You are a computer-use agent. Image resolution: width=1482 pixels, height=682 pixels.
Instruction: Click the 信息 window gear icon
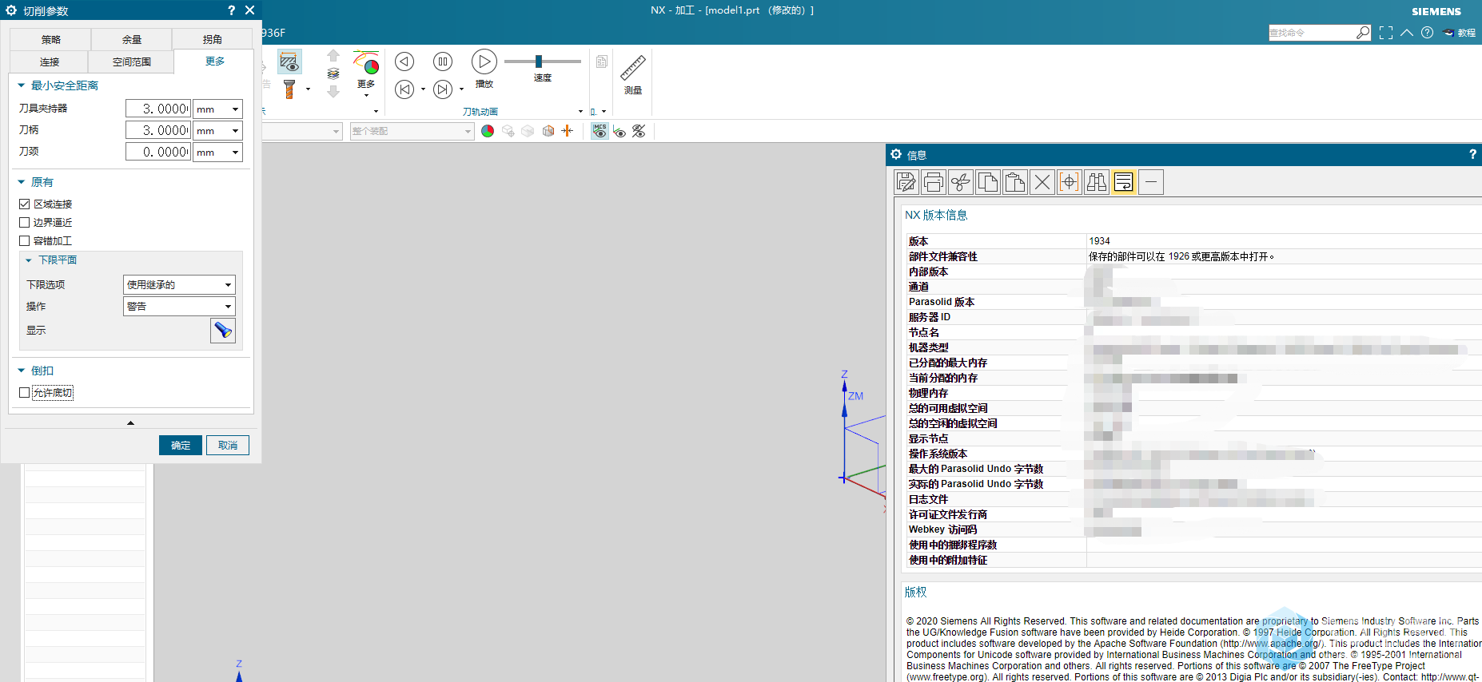[896, 154]
